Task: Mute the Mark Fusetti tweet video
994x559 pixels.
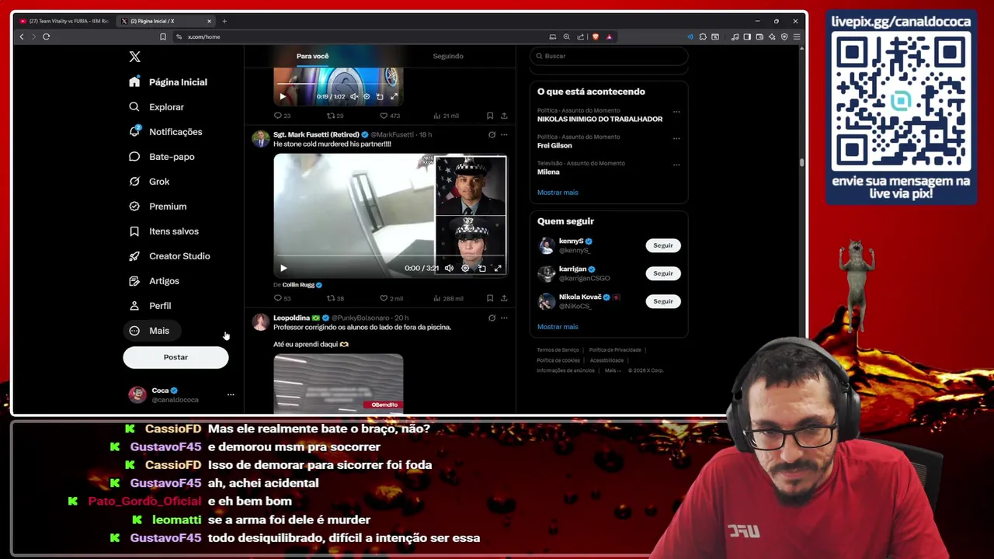Action: point(449,268)
